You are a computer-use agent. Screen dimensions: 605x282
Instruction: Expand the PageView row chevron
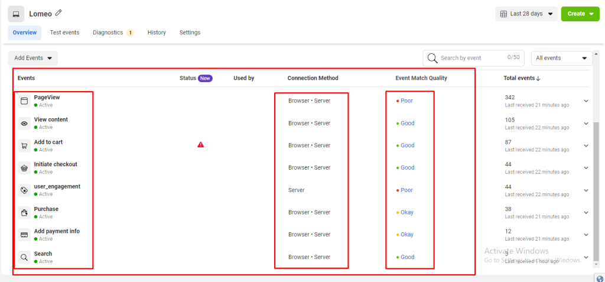[586, 101]
